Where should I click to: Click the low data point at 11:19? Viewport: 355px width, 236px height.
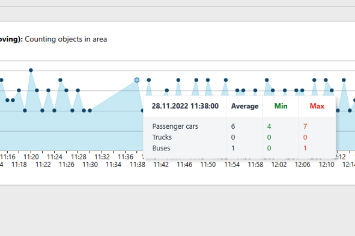click(x=25, y=110)
